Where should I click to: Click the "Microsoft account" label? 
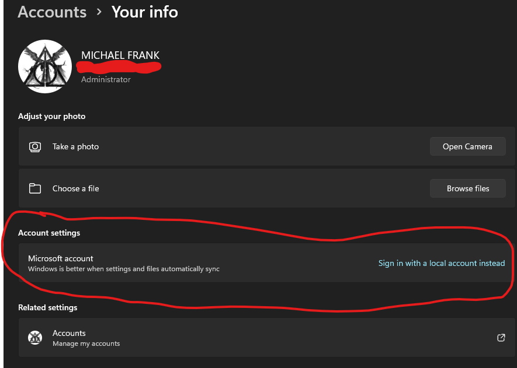tap(61, 258)
